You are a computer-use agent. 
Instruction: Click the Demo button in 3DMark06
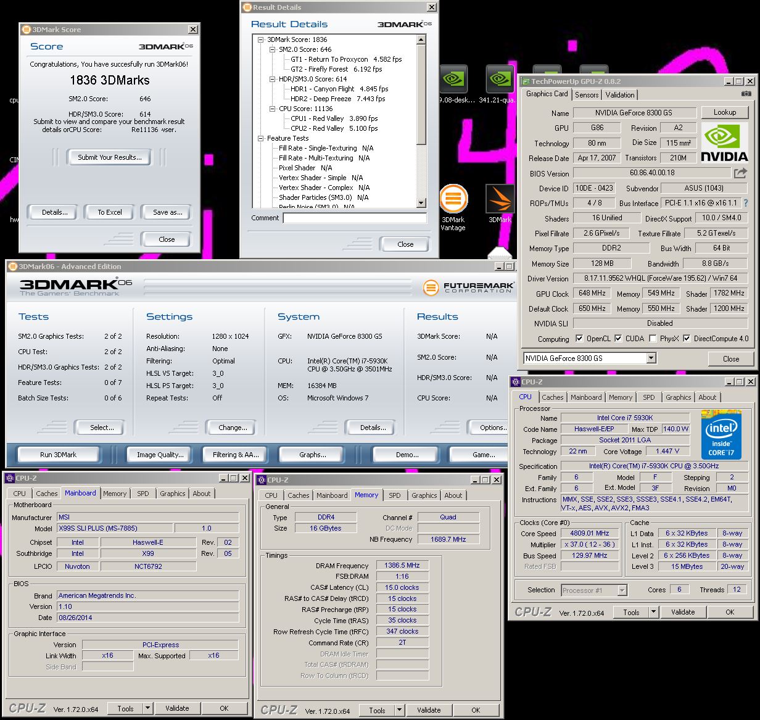(x=407, y=455)
